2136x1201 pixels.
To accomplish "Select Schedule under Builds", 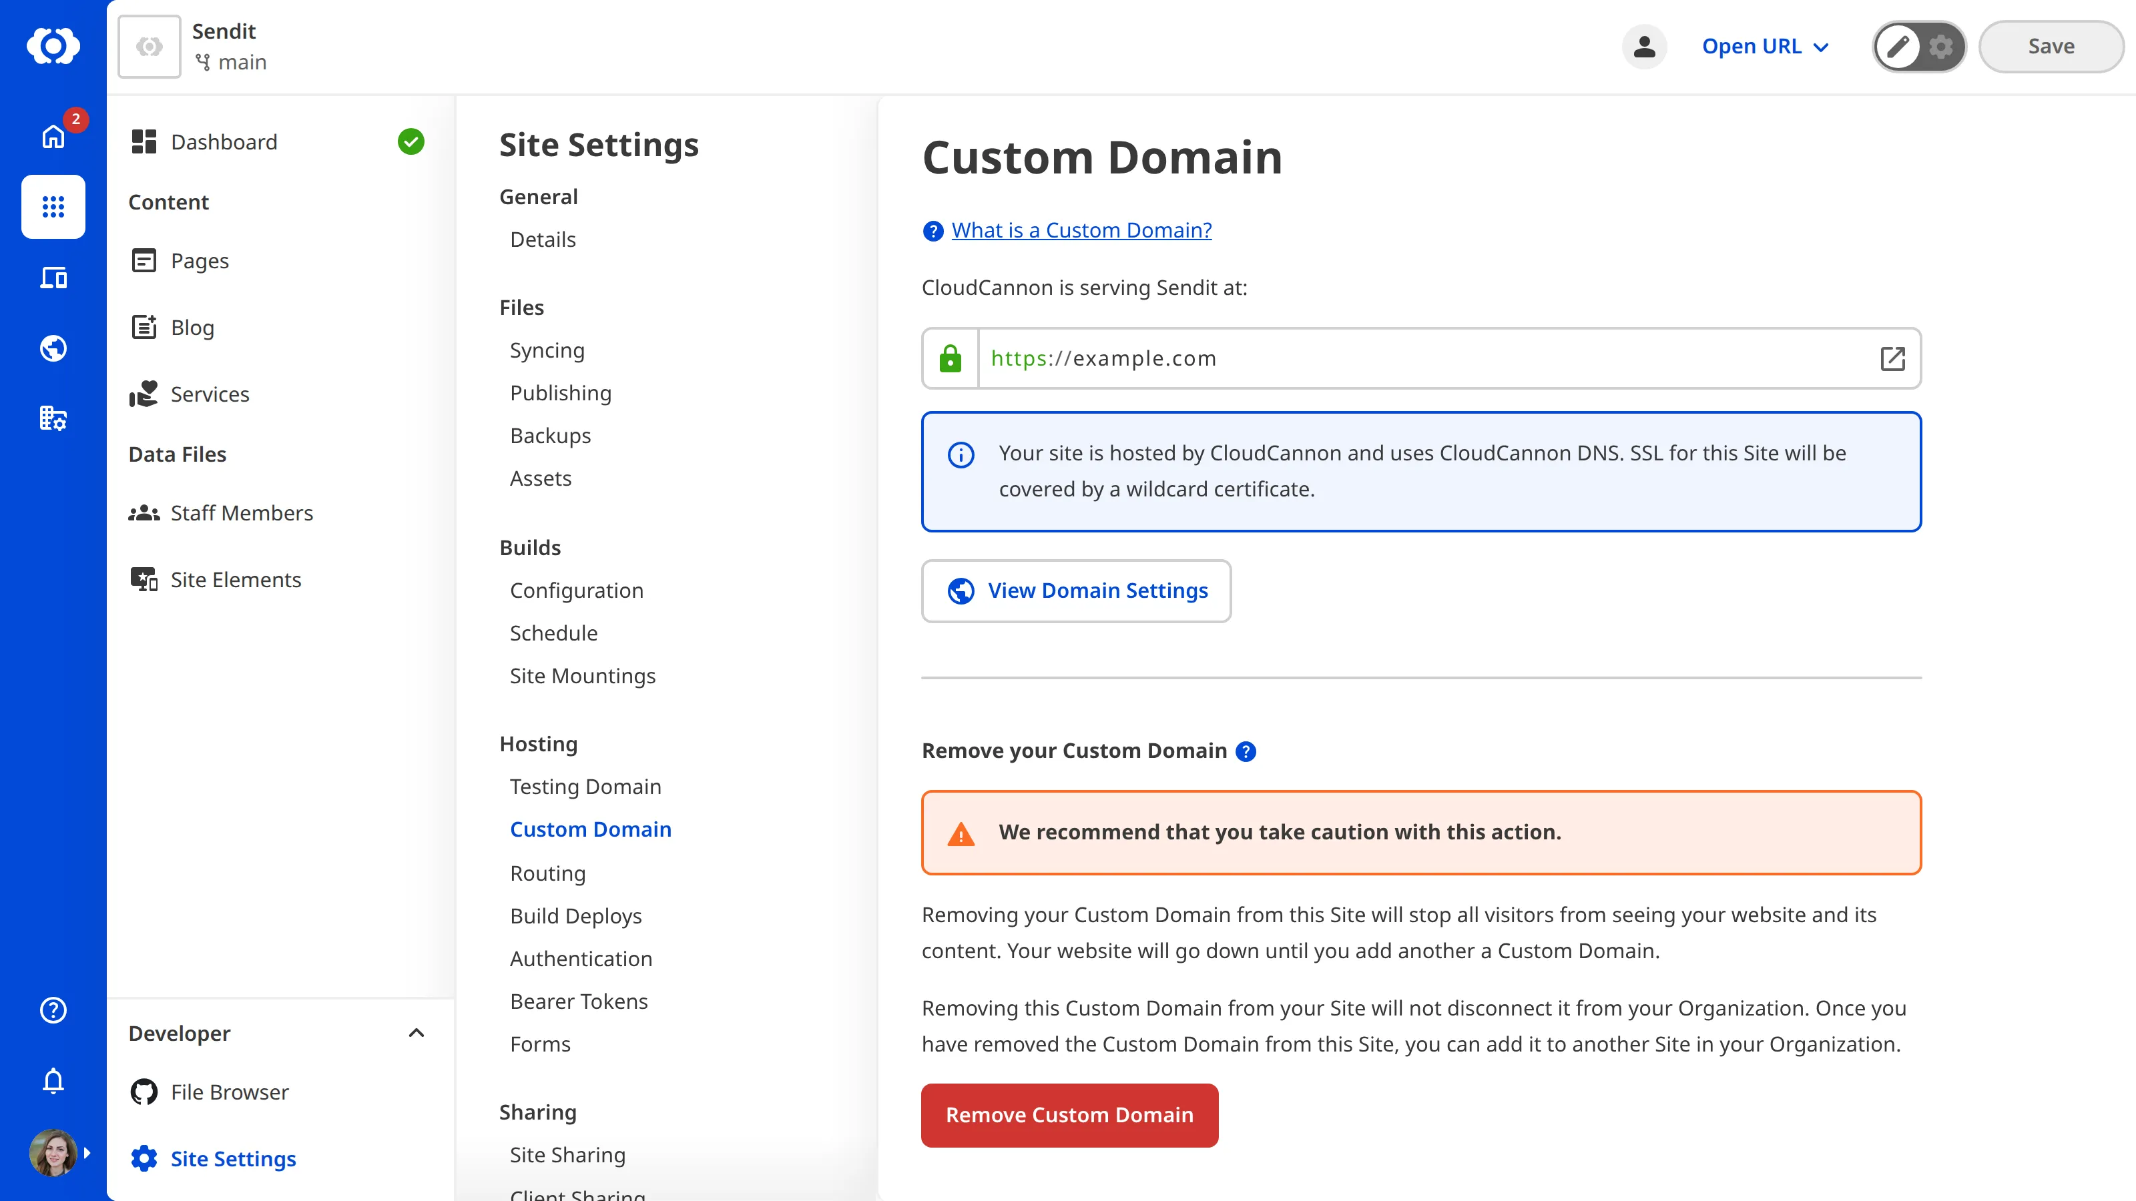I will (x=554, y=633).
